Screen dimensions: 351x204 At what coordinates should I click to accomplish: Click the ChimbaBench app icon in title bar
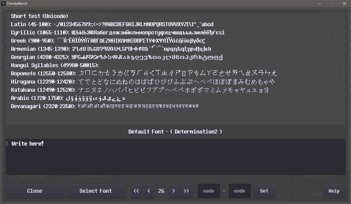[3, 4]
